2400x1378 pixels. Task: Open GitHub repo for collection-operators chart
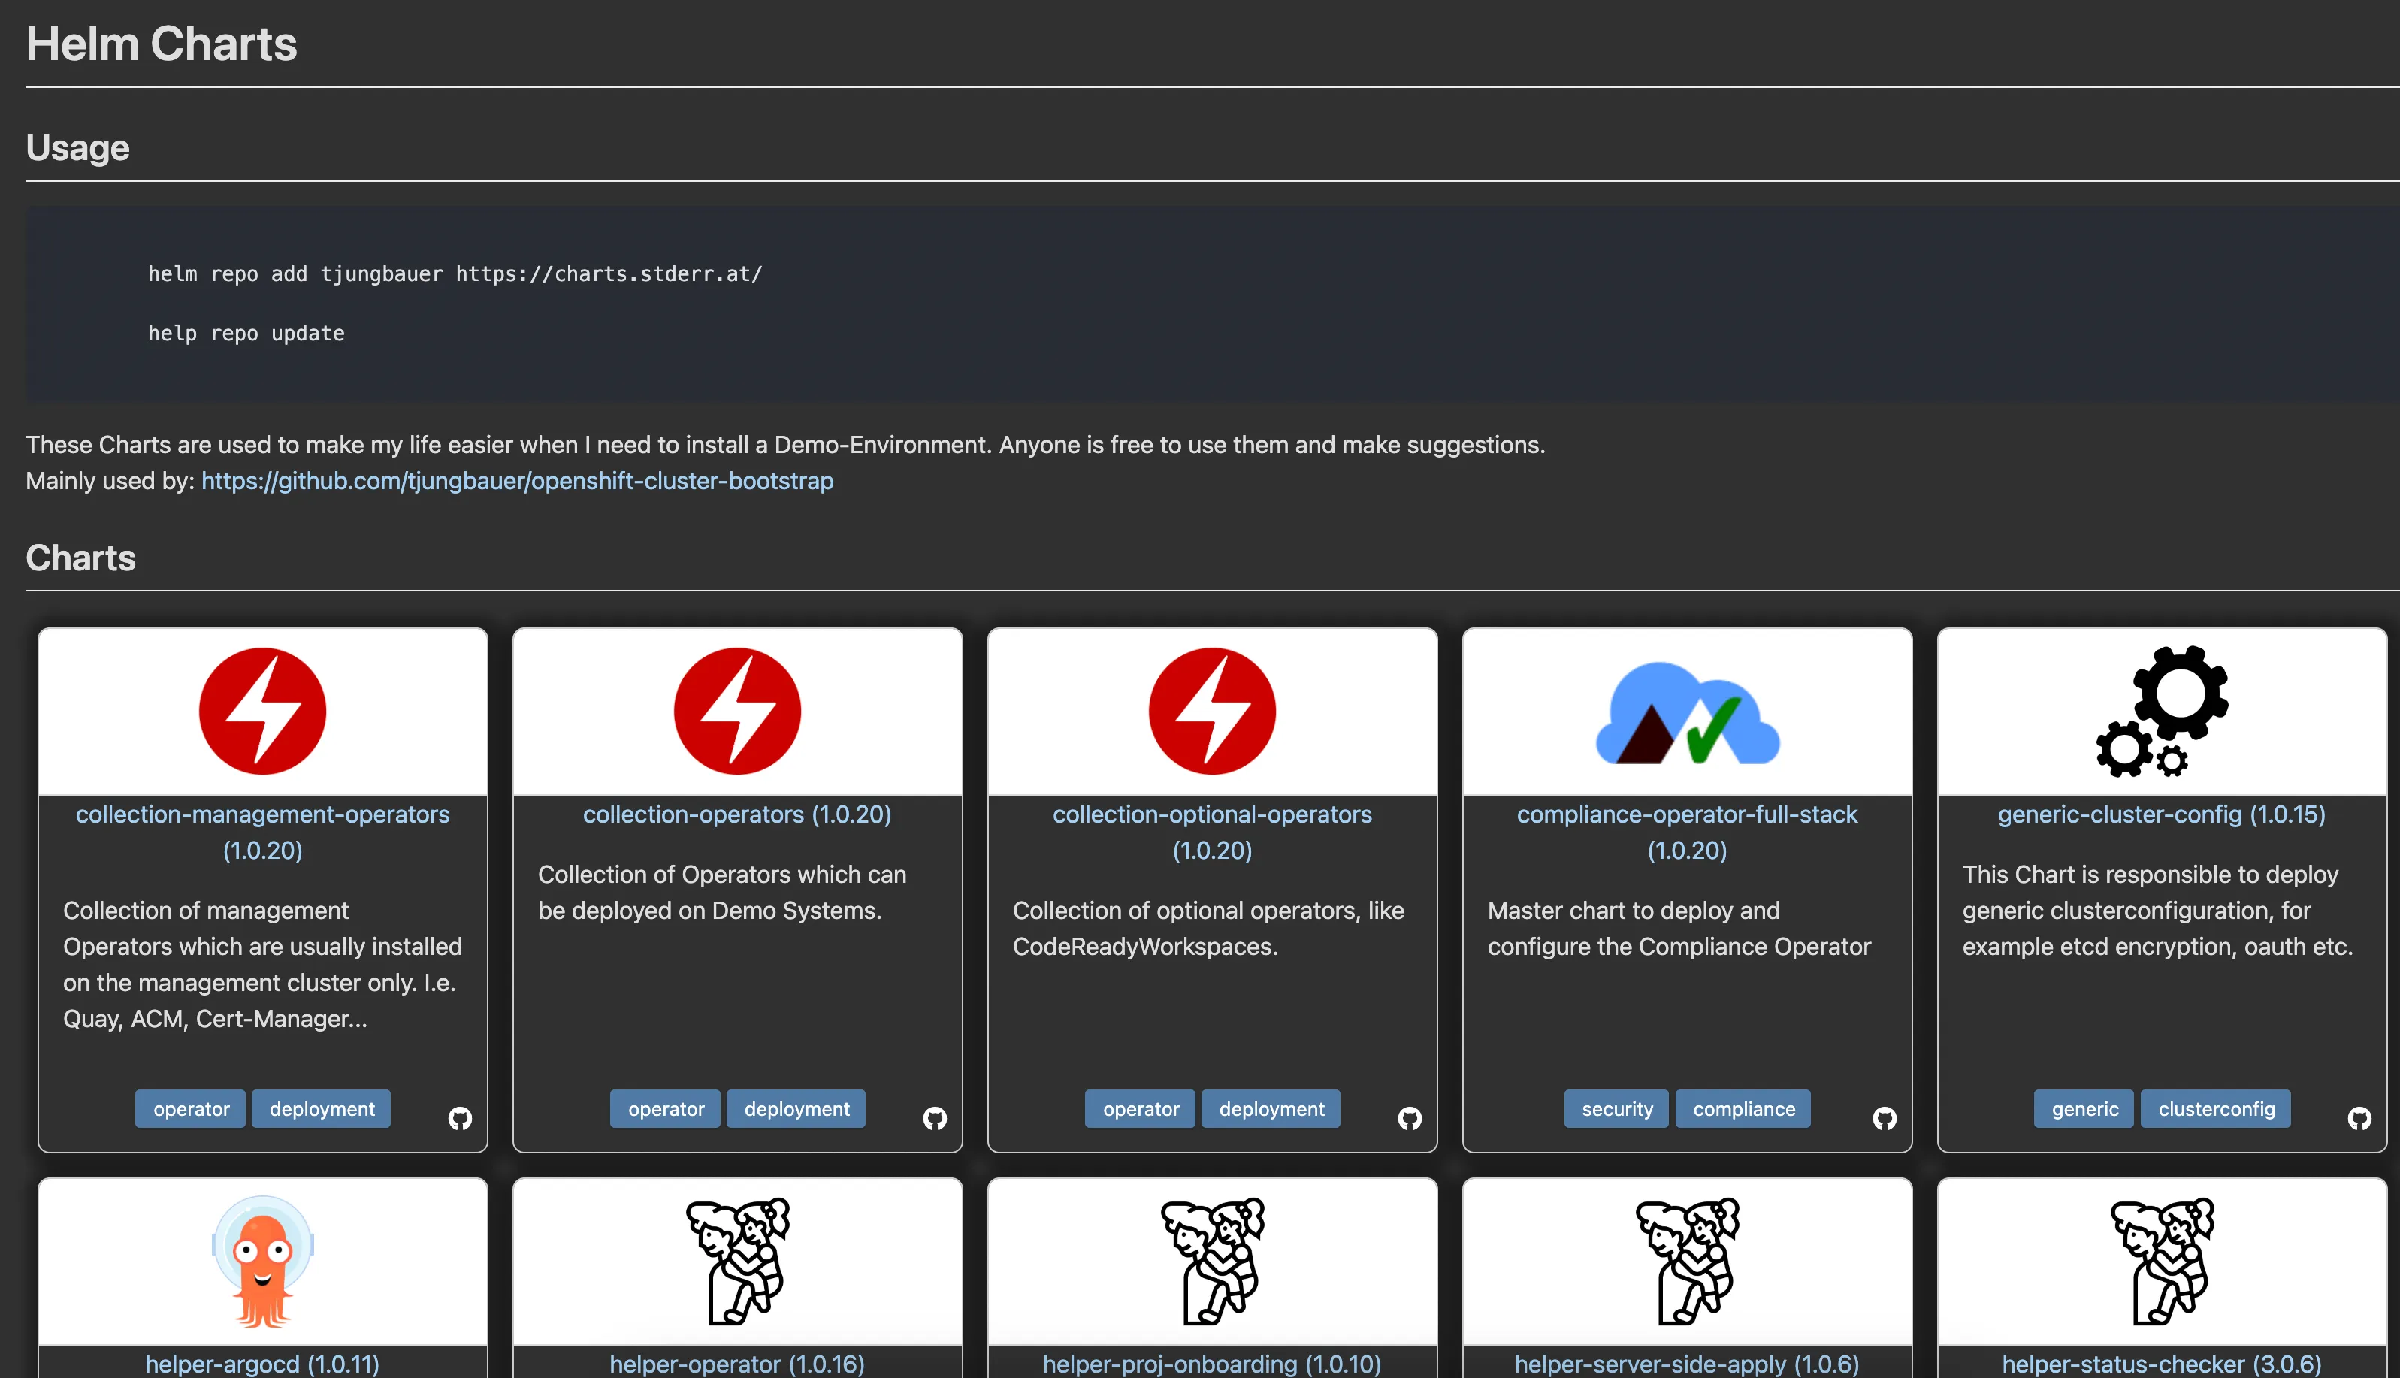tap(934, 1118)
